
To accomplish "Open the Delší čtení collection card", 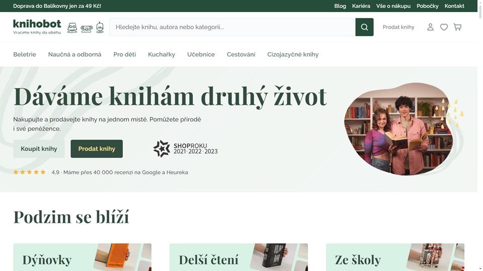I will tap(238, 257).
